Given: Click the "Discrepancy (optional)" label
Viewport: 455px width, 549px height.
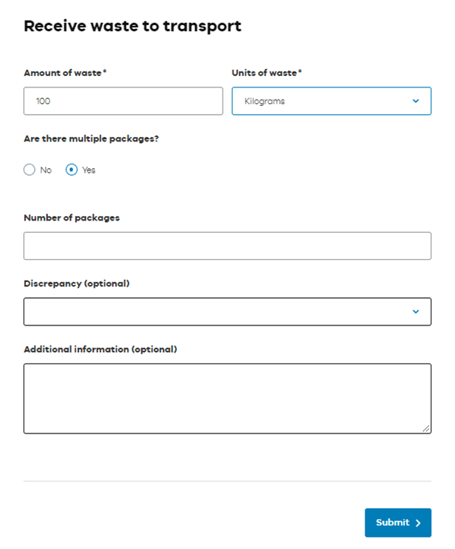Looking at the screenshot, I should tap(77, 284).
